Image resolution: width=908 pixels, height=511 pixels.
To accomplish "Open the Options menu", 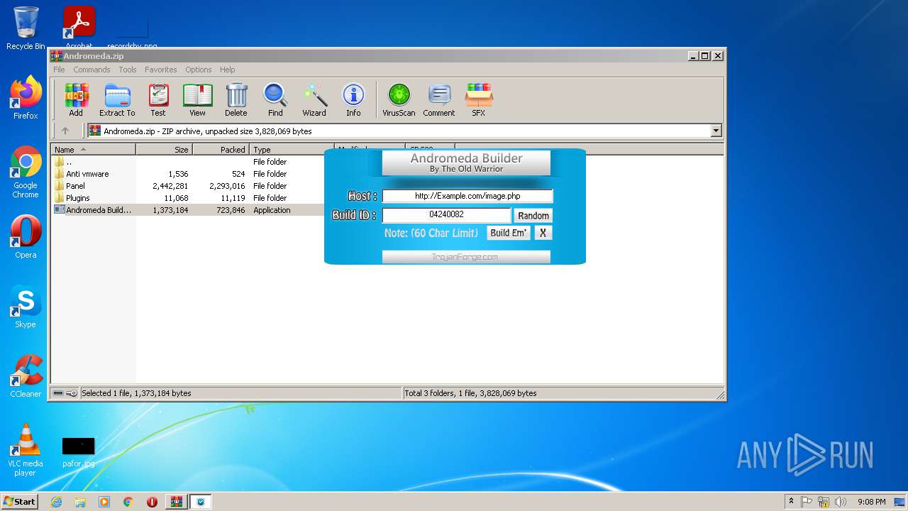I will (199, 70).
